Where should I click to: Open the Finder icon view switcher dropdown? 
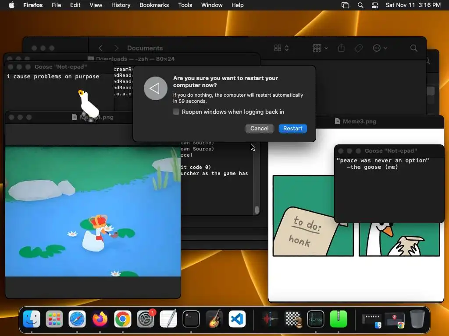pyautogui.click(x=282, y=48)
